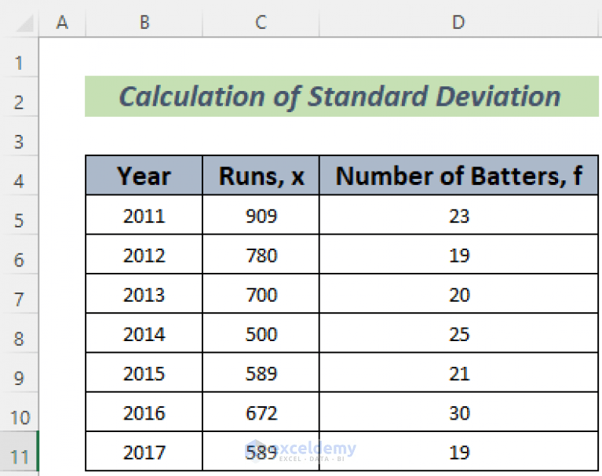The image size is (602, 476).
Task: Select the runs value 700
Action: click(x=261, y=294)
